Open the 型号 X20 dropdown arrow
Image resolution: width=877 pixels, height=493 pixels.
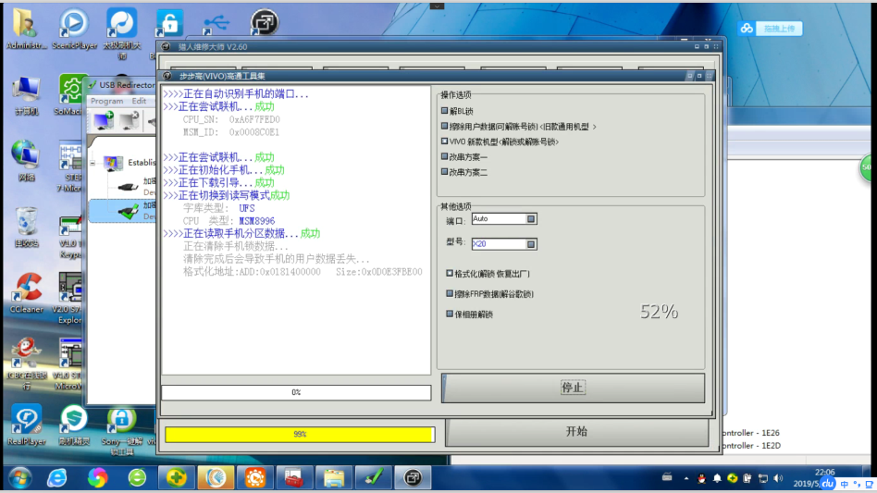click(531, 243)
